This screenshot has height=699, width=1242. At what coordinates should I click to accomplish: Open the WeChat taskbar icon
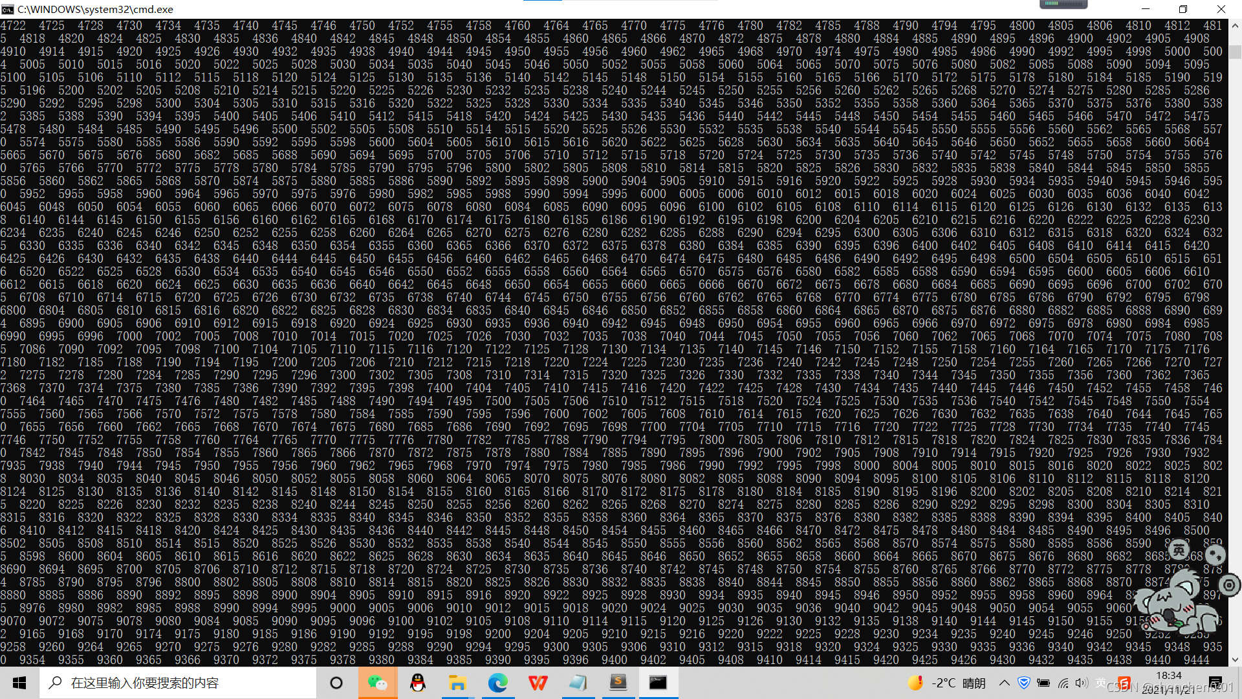click(x=377, y=683)
